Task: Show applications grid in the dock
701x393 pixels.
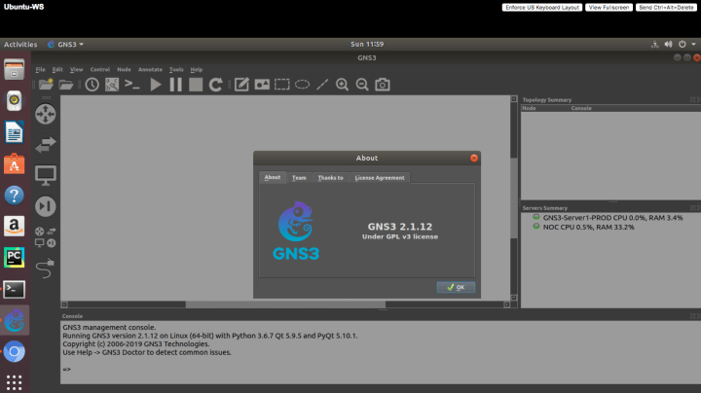Action: [15, 382]
